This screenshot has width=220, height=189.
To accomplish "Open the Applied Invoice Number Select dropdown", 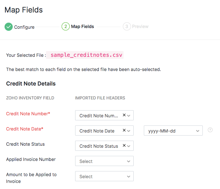I will coord(104,161).
